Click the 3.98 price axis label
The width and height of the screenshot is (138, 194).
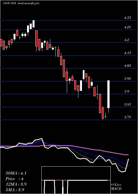click(128, 79)
